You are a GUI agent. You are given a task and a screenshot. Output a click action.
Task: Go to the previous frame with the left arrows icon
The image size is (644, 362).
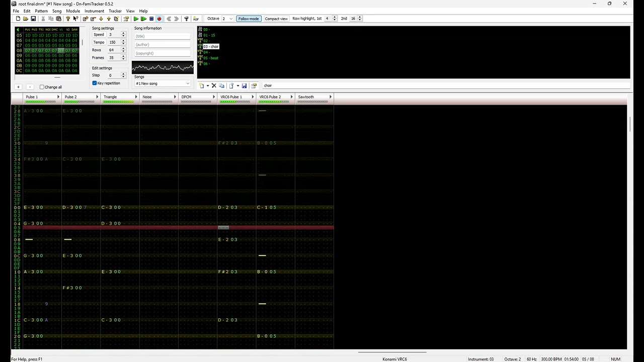[x=169, y=19]
